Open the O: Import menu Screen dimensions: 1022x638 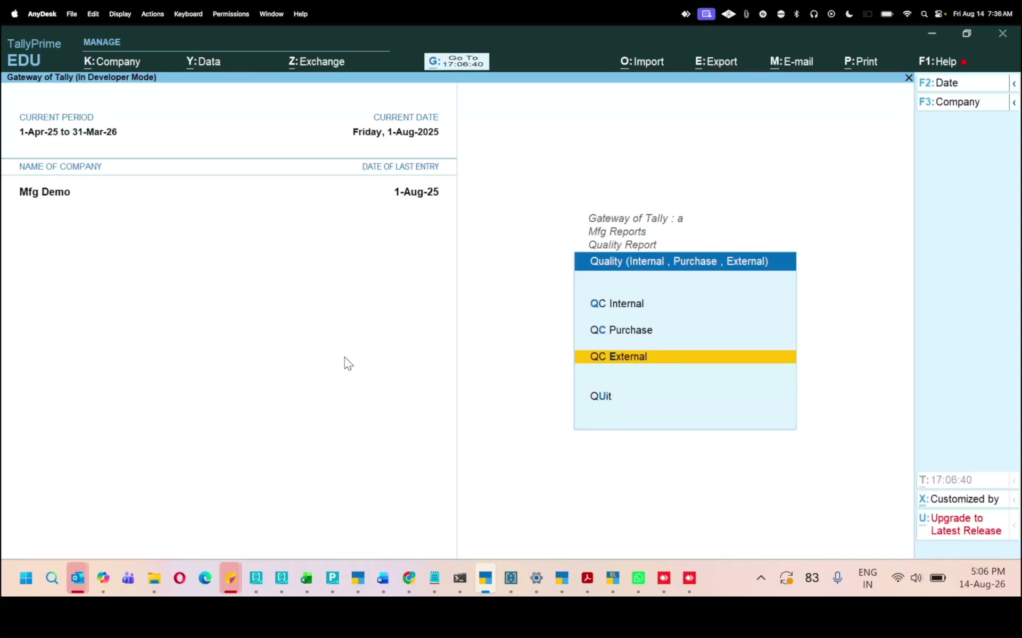point(642,62)
